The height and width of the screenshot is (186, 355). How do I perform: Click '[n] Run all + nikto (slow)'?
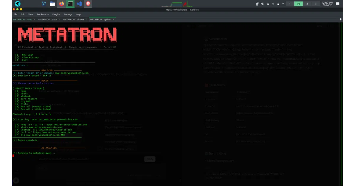[33, 109]
